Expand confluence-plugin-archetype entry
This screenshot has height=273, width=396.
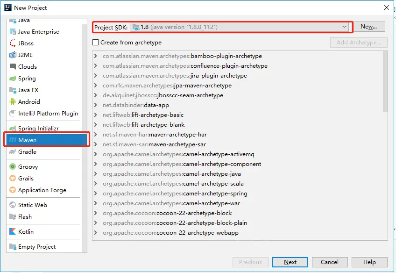[95, 66]
